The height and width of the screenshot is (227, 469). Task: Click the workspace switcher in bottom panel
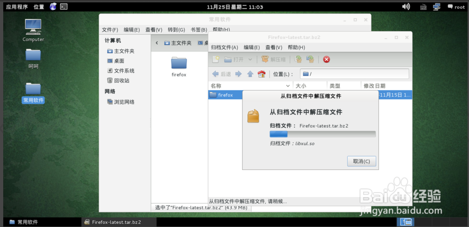pyautogui.click(x=405, y=222)
